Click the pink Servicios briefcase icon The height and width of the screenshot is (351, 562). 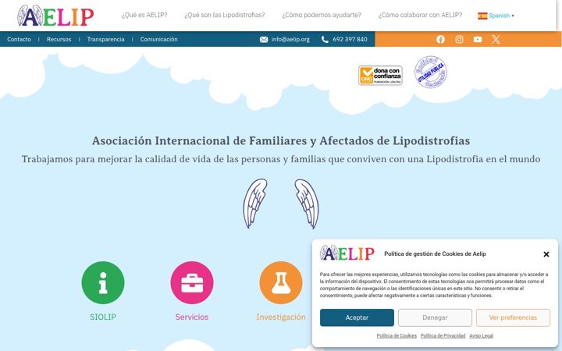coord(192,282)
